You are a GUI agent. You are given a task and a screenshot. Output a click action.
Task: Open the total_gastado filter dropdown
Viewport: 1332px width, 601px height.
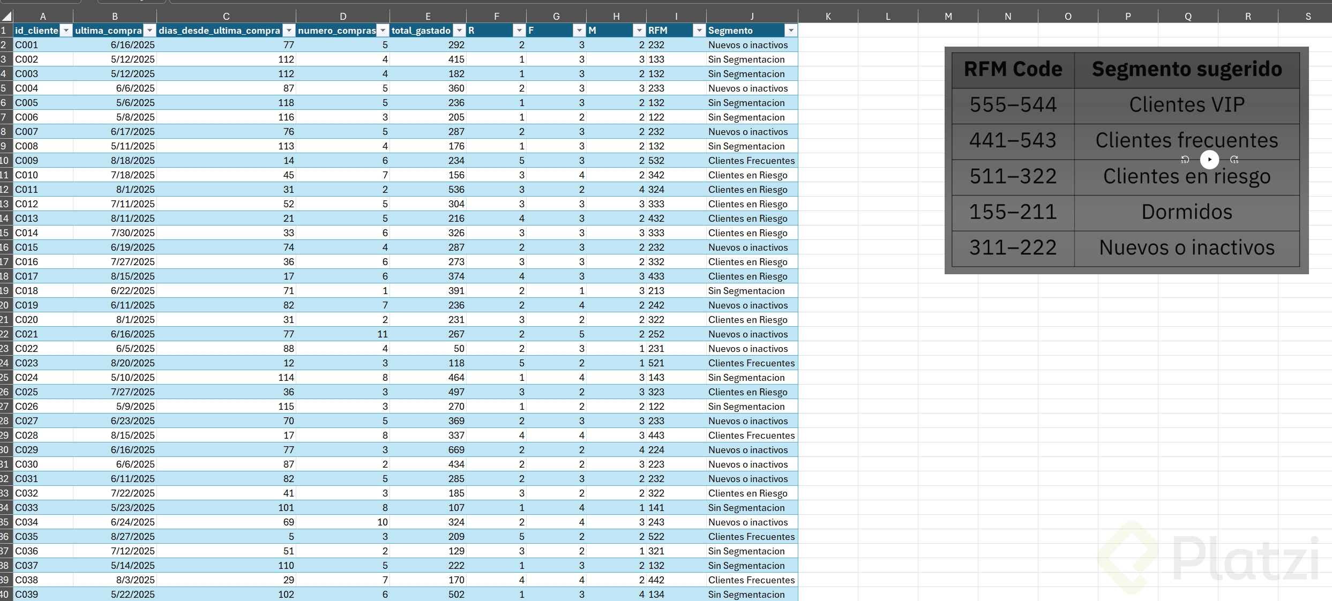coord(459,31)
